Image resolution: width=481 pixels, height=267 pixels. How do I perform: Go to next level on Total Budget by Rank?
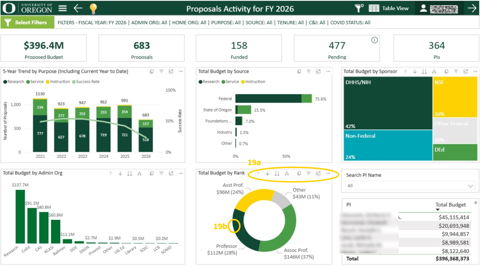(x=277, y=173)
